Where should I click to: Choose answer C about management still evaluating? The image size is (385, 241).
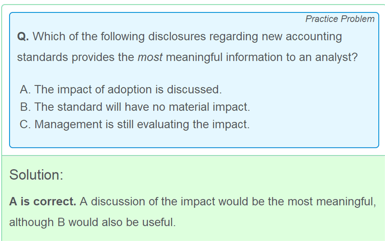pyautogui.click(x=134, y=124)
